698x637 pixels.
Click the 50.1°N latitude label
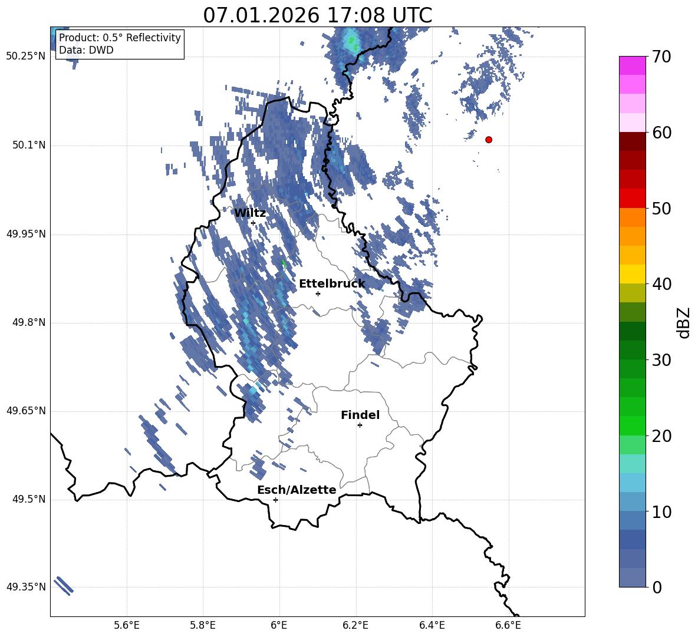pos(28,145)
